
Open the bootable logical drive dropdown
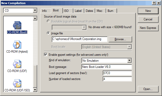tap(84, 28)
